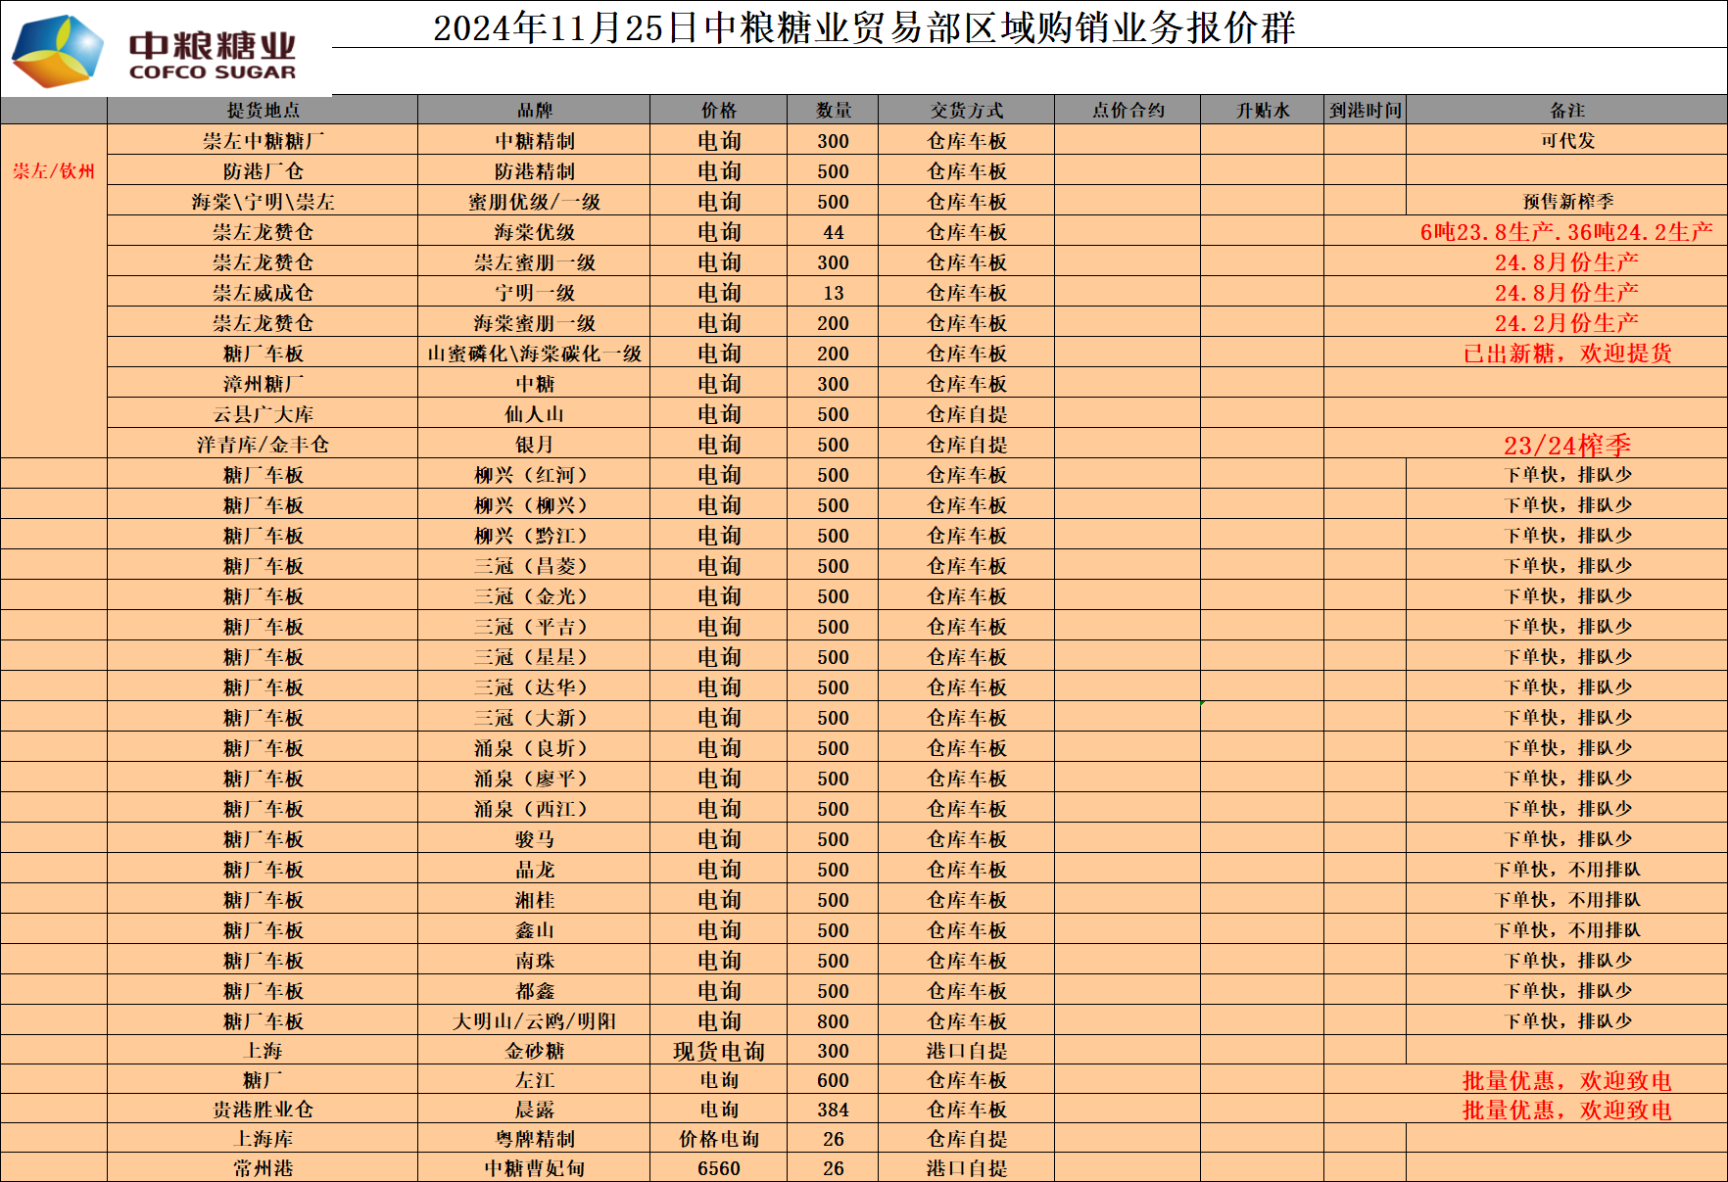This screenshot has height=1182, width=1728.
Task: Select the quantity cell showing 384
Action: (833, 1110)
